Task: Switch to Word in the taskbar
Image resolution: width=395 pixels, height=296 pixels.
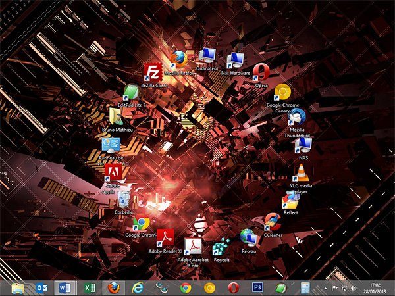Action: (x=65, y=287)
